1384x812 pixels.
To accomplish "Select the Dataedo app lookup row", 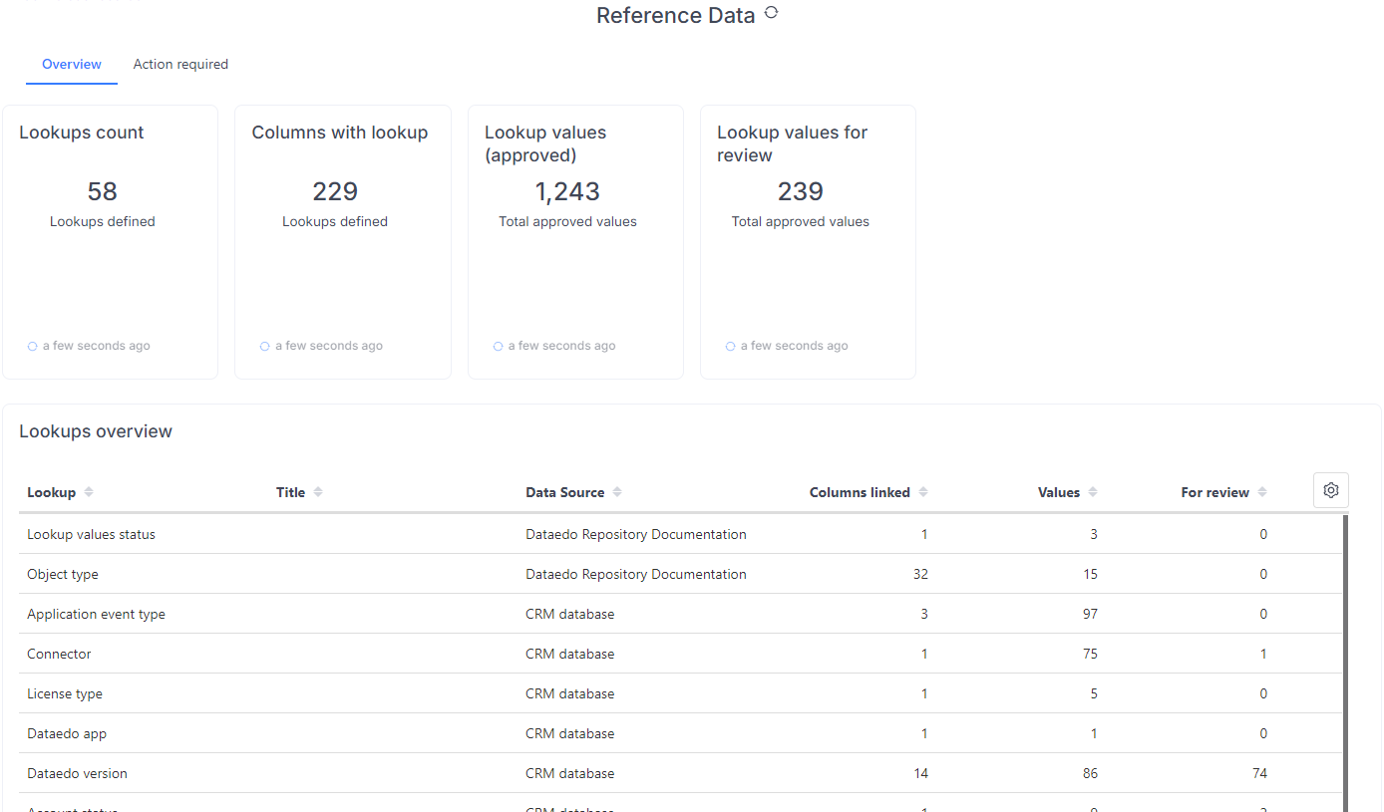I will point(680,733).
